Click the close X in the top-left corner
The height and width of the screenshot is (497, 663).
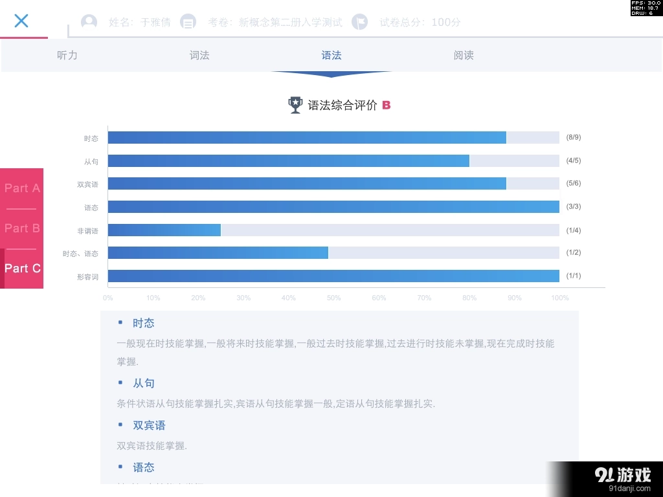click(x=21, y=21)
